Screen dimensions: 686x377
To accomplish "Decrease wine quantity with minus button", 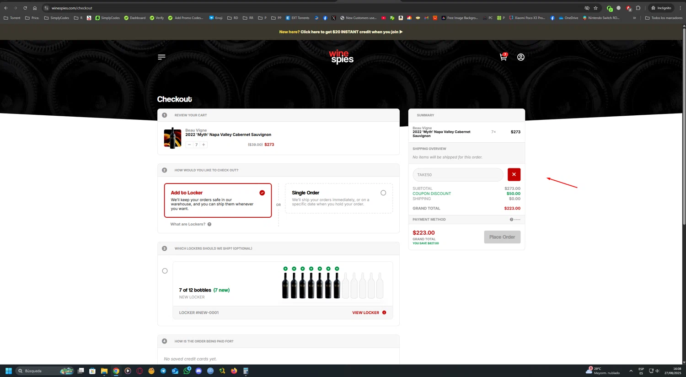I will point(189,145).
